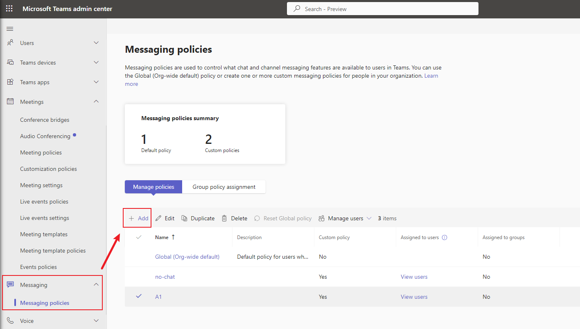Open the Manage users dropdown arrow
This screenshot has height=329, width=580.
tap(369, 218)
